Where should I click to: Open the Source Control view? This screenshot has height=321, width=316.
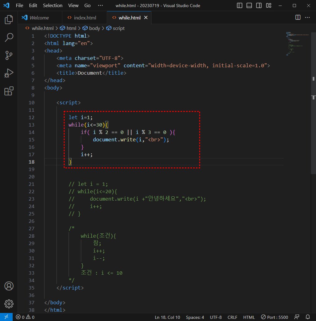point(9,55)
